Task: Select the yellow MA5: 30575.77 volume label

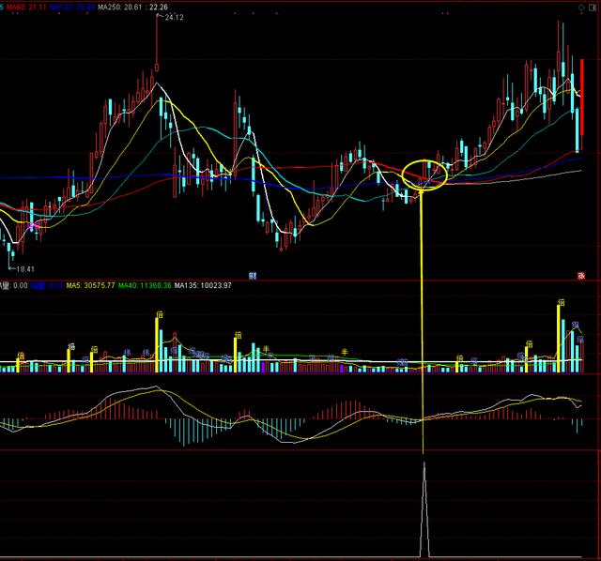Action: pyautogui.click(x=90, y=285)
